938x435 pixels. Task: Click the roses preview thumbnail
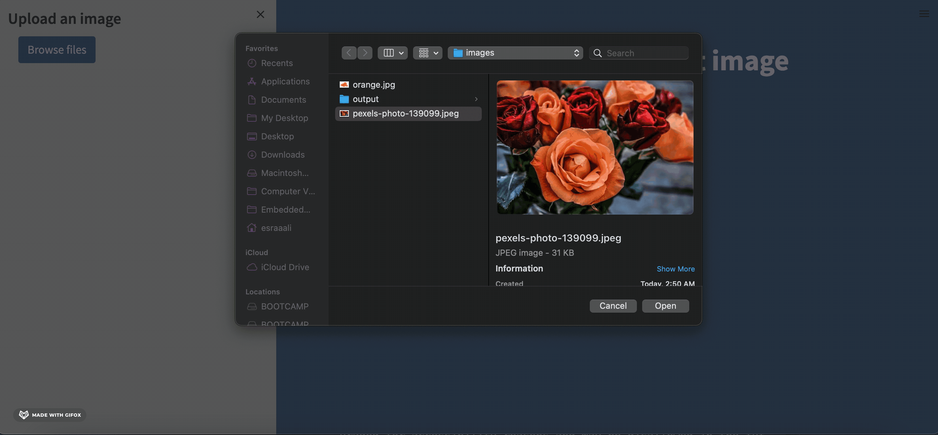pyautogui.click(x=595, y=147)
